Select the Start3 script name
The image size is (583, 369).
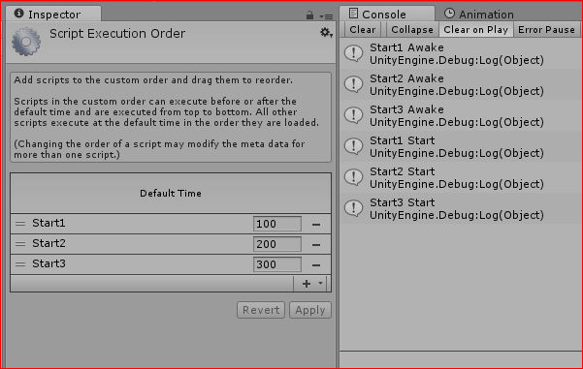[49, 263]
